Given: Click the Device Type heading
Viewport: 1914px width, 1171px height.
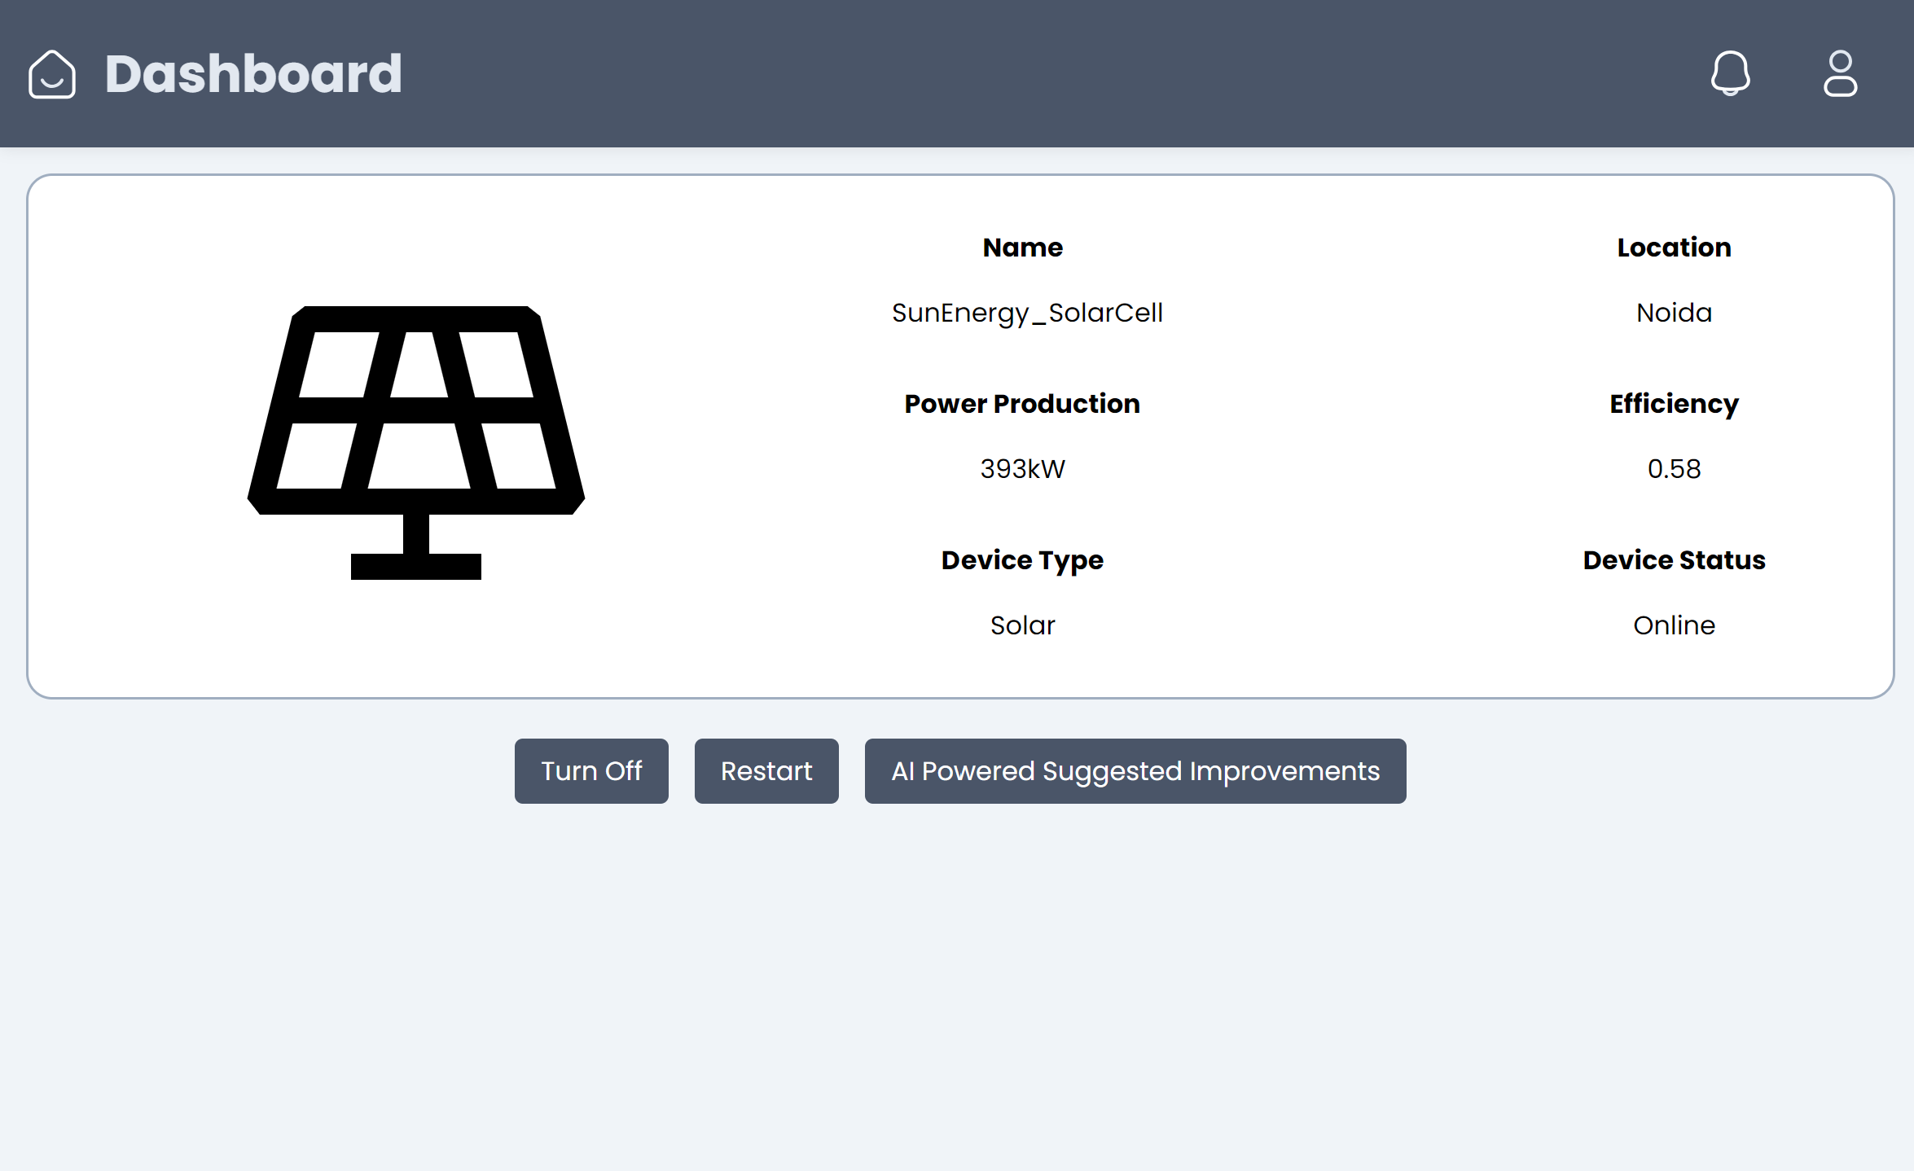Looking at the screenshot, I should pos(1022,560).
